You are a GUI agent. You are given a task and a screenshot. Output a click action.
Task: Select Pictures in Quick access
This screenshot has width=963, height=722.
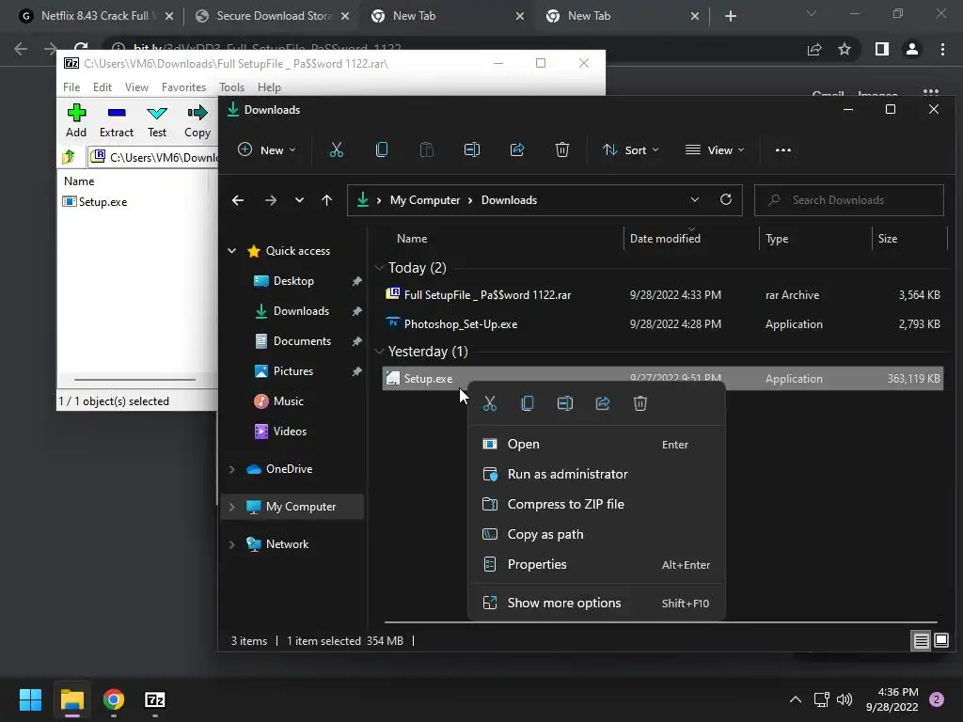tap(293, 370)
